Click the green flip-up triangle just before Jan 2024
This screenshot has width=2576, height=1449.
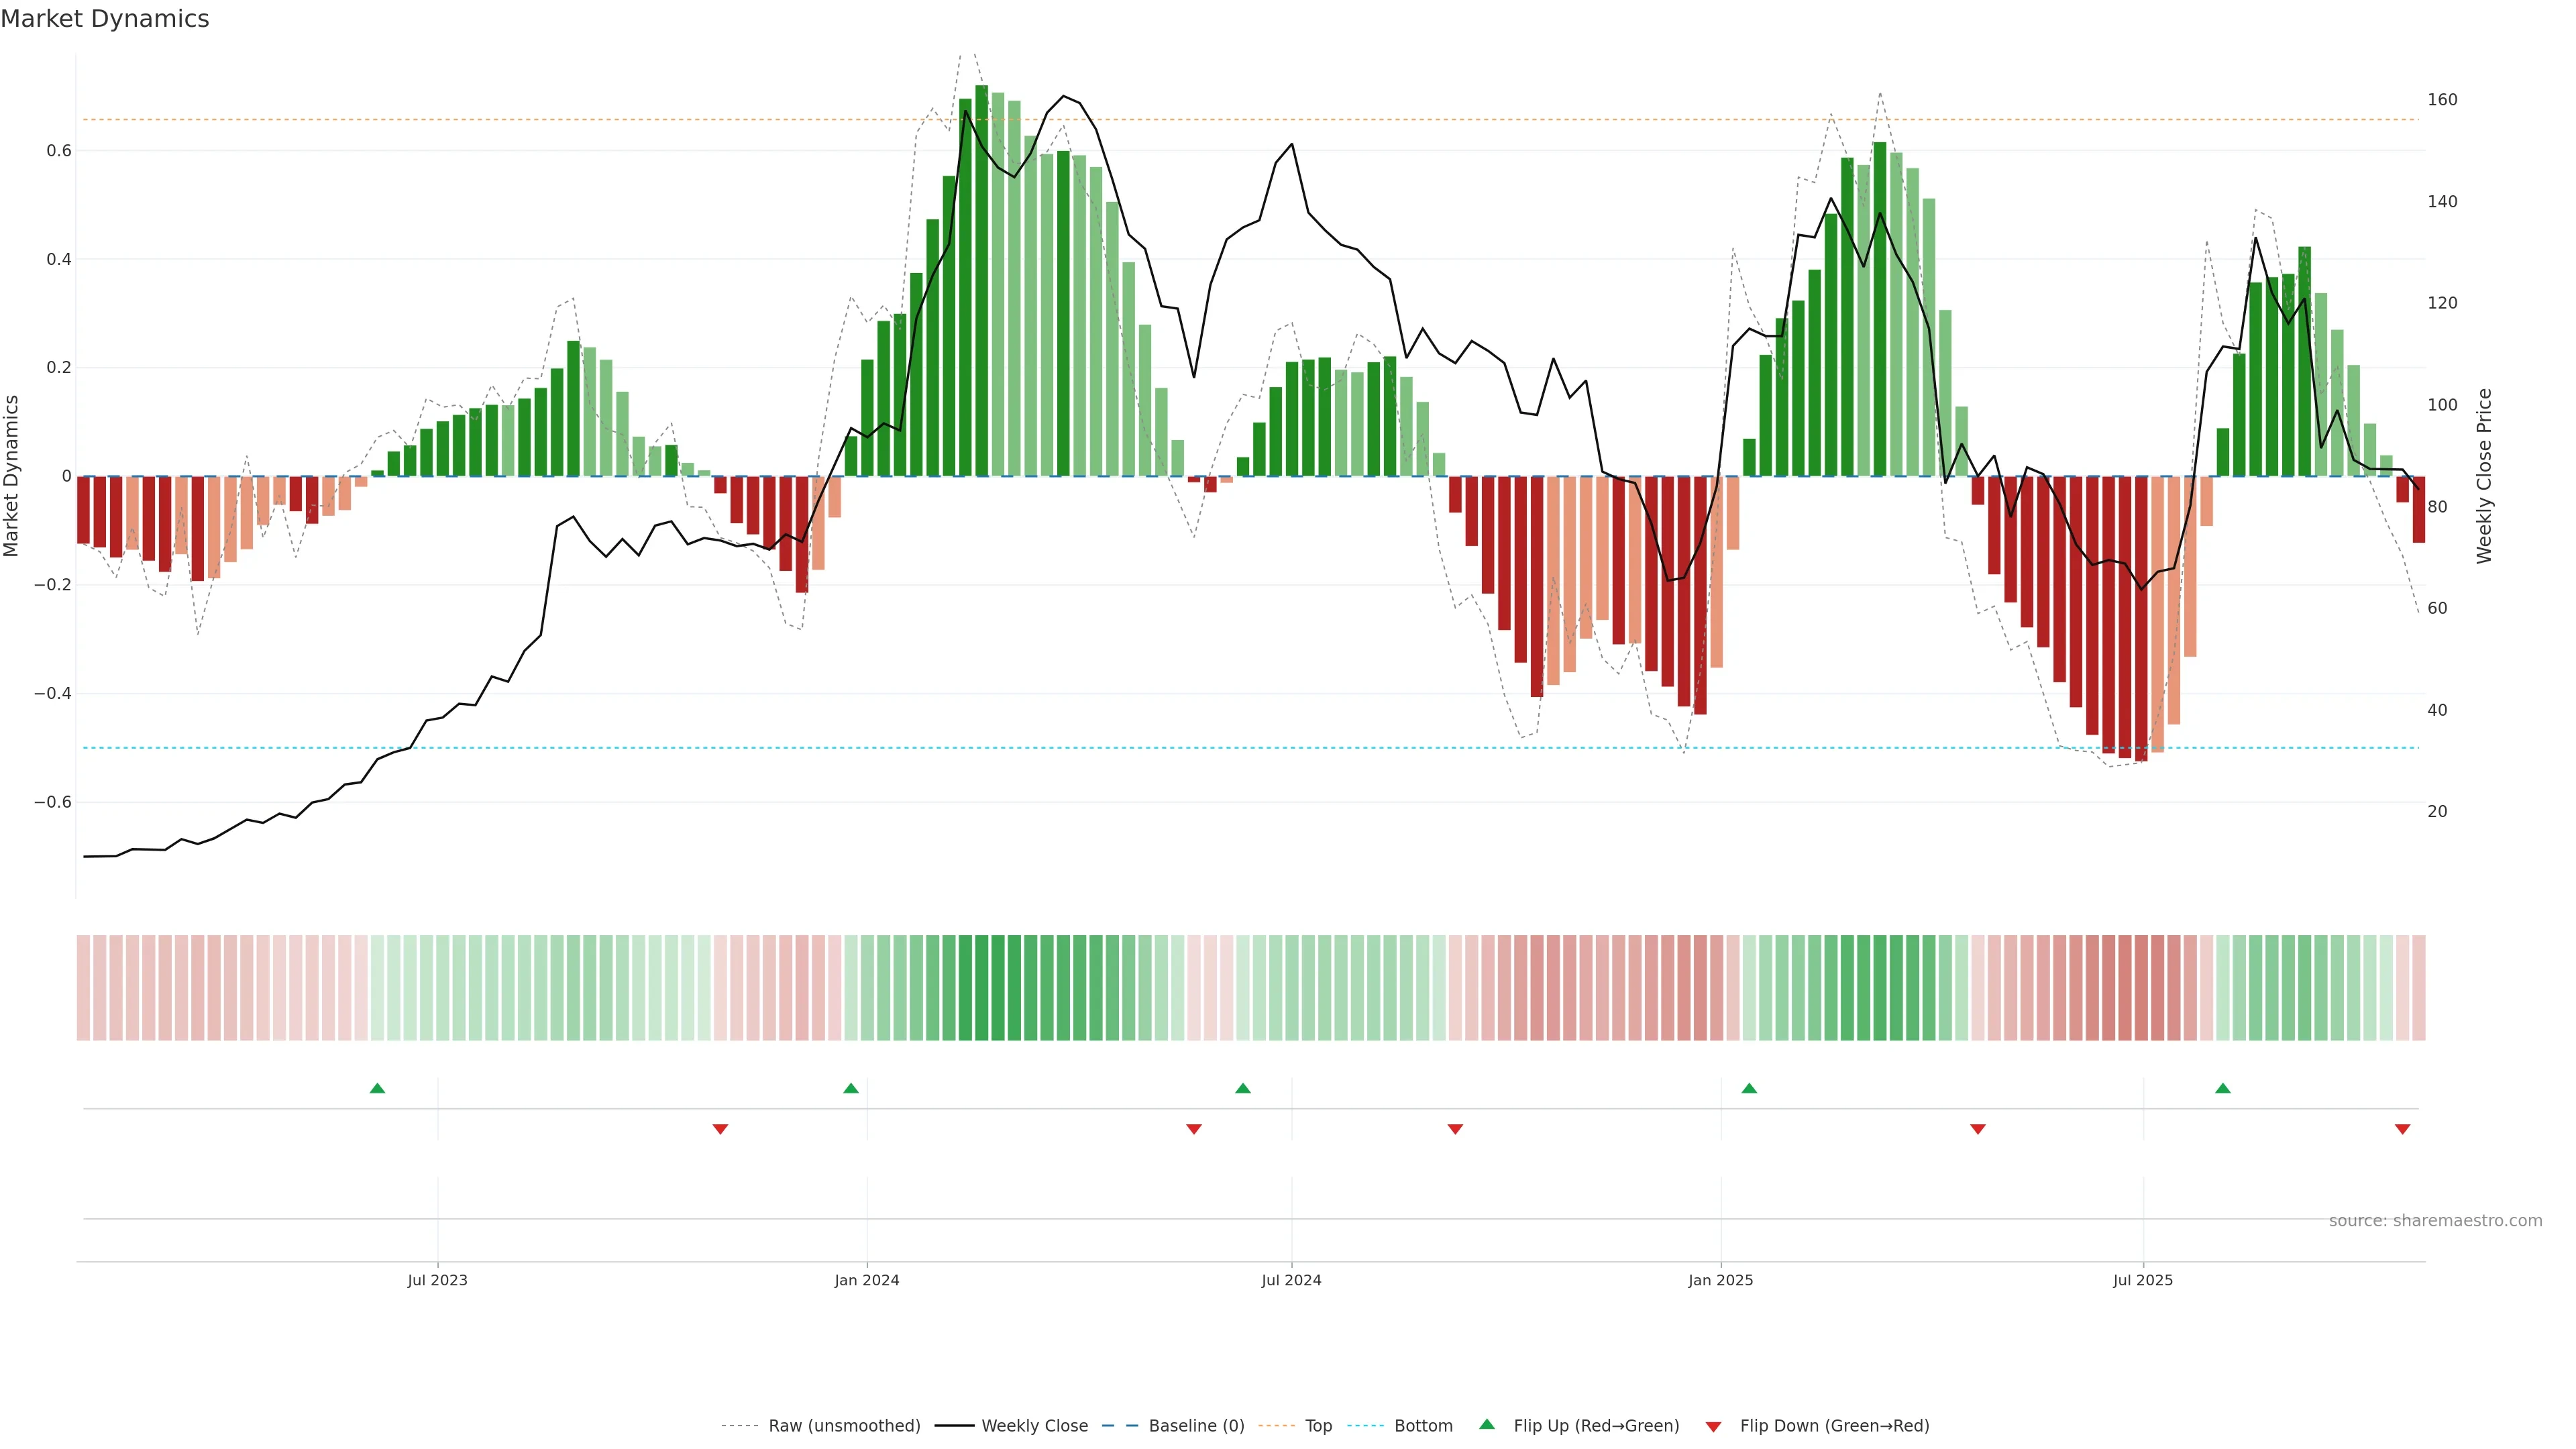[851, 1088]
